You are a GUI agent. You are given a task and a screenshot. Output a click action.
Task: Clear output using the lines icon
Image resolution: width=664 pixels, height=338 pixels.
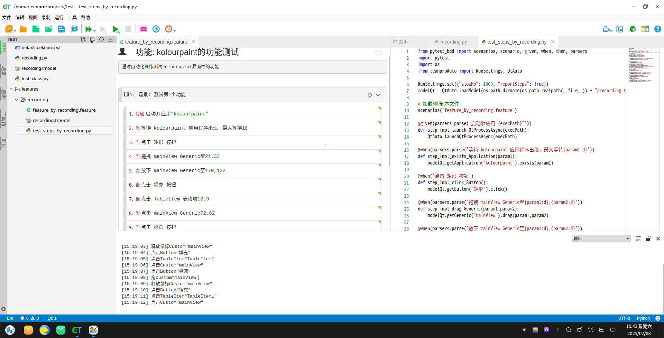point(638,238)
